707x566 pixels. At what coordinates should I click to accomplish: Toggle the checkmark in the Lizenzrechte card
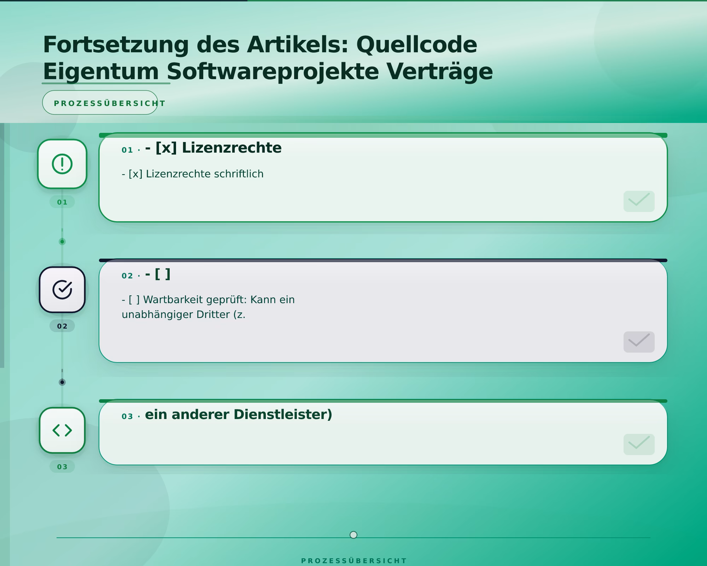pyautogui.click(x=639, y=201)
